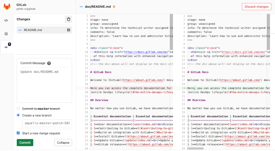Click the trash icon to discard all changes

(x=68, y=19)
